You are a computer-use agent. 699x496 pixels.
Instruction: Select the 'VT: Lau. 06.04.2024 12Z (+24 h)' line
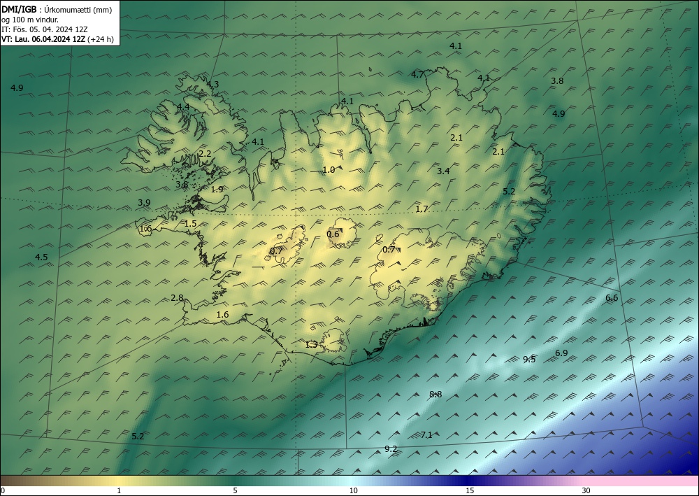click(57, 39)
